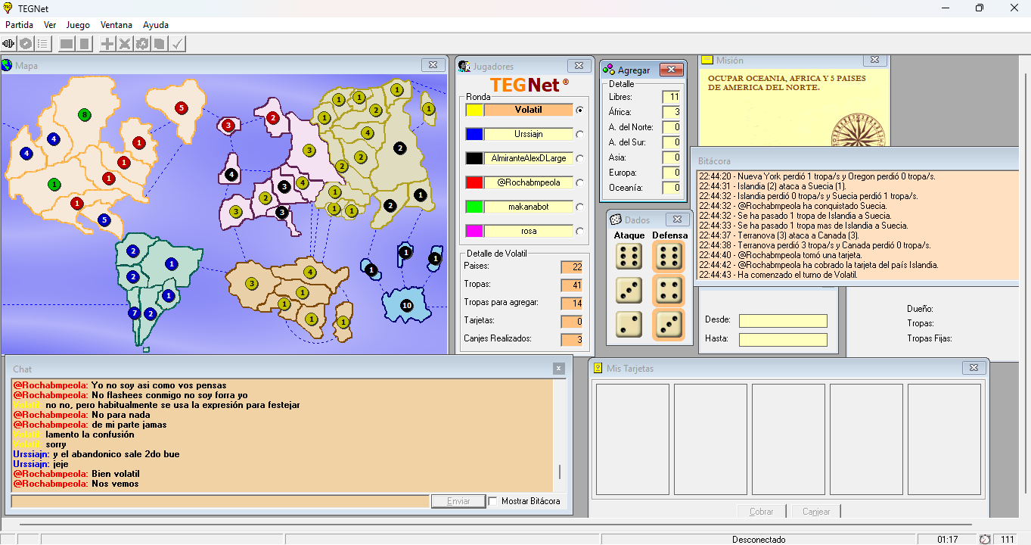
Task: Open the Partida menu
Action: click(x=19, y=25)
